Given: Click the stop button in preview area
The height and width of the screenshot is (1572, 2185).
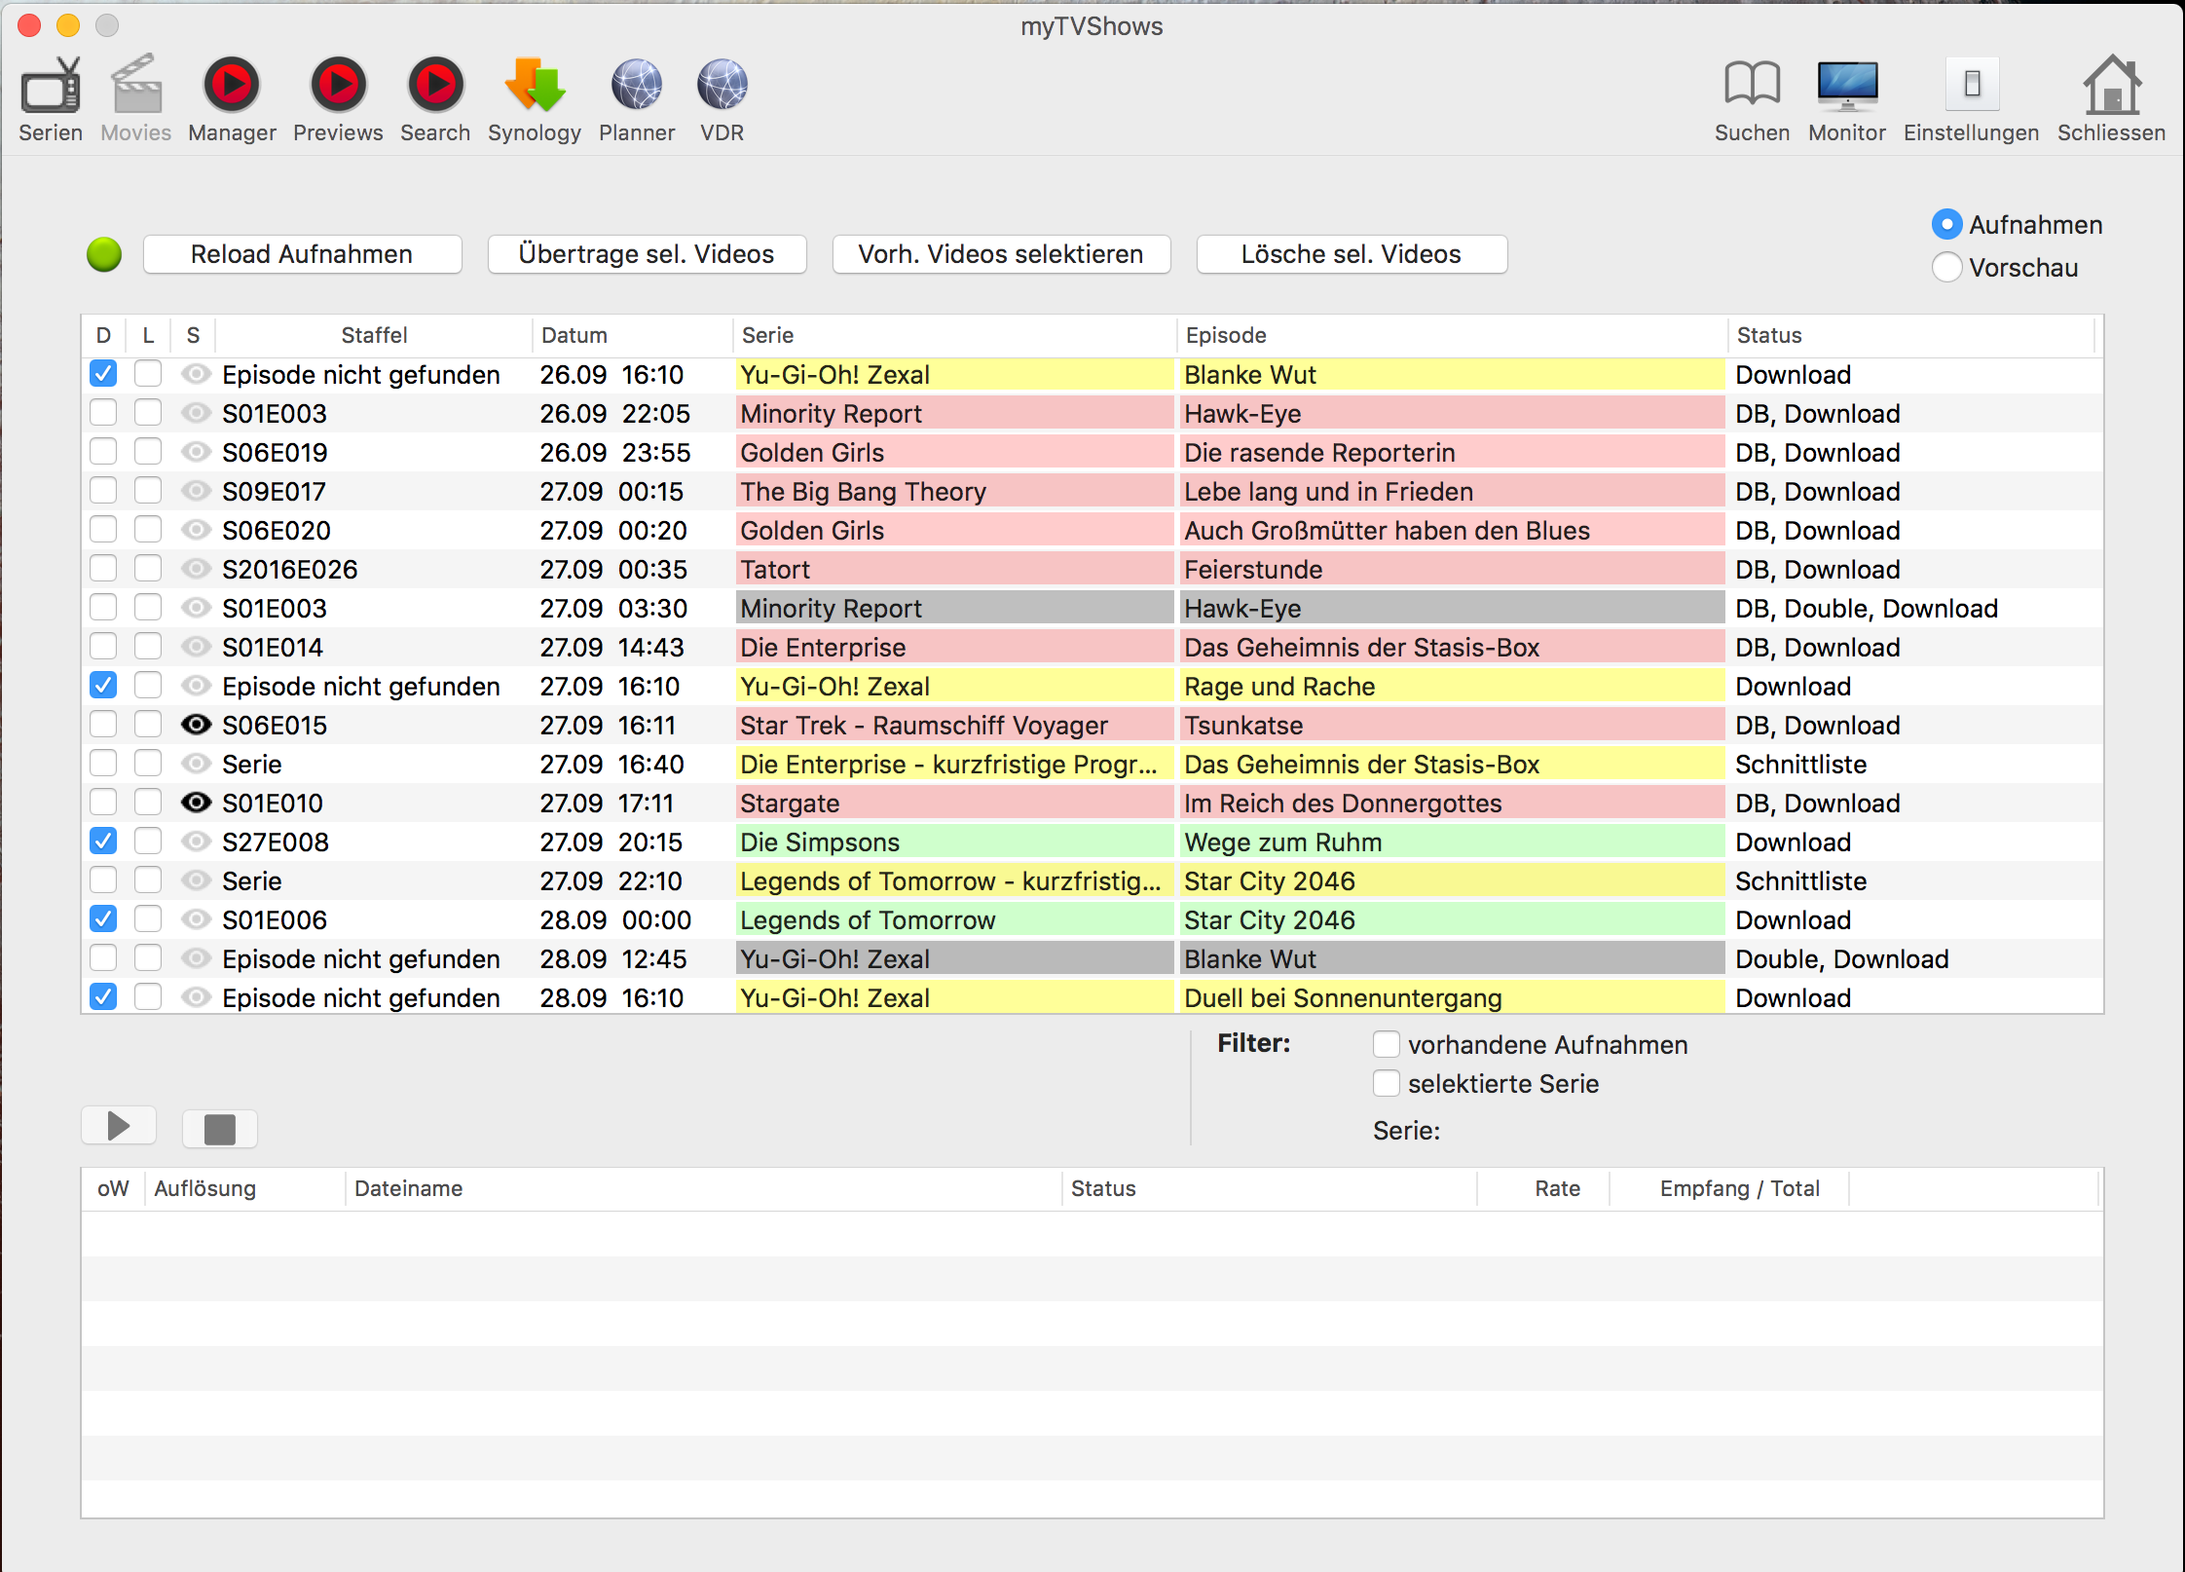Looking at the screenshot, I should coord(220,1126).
